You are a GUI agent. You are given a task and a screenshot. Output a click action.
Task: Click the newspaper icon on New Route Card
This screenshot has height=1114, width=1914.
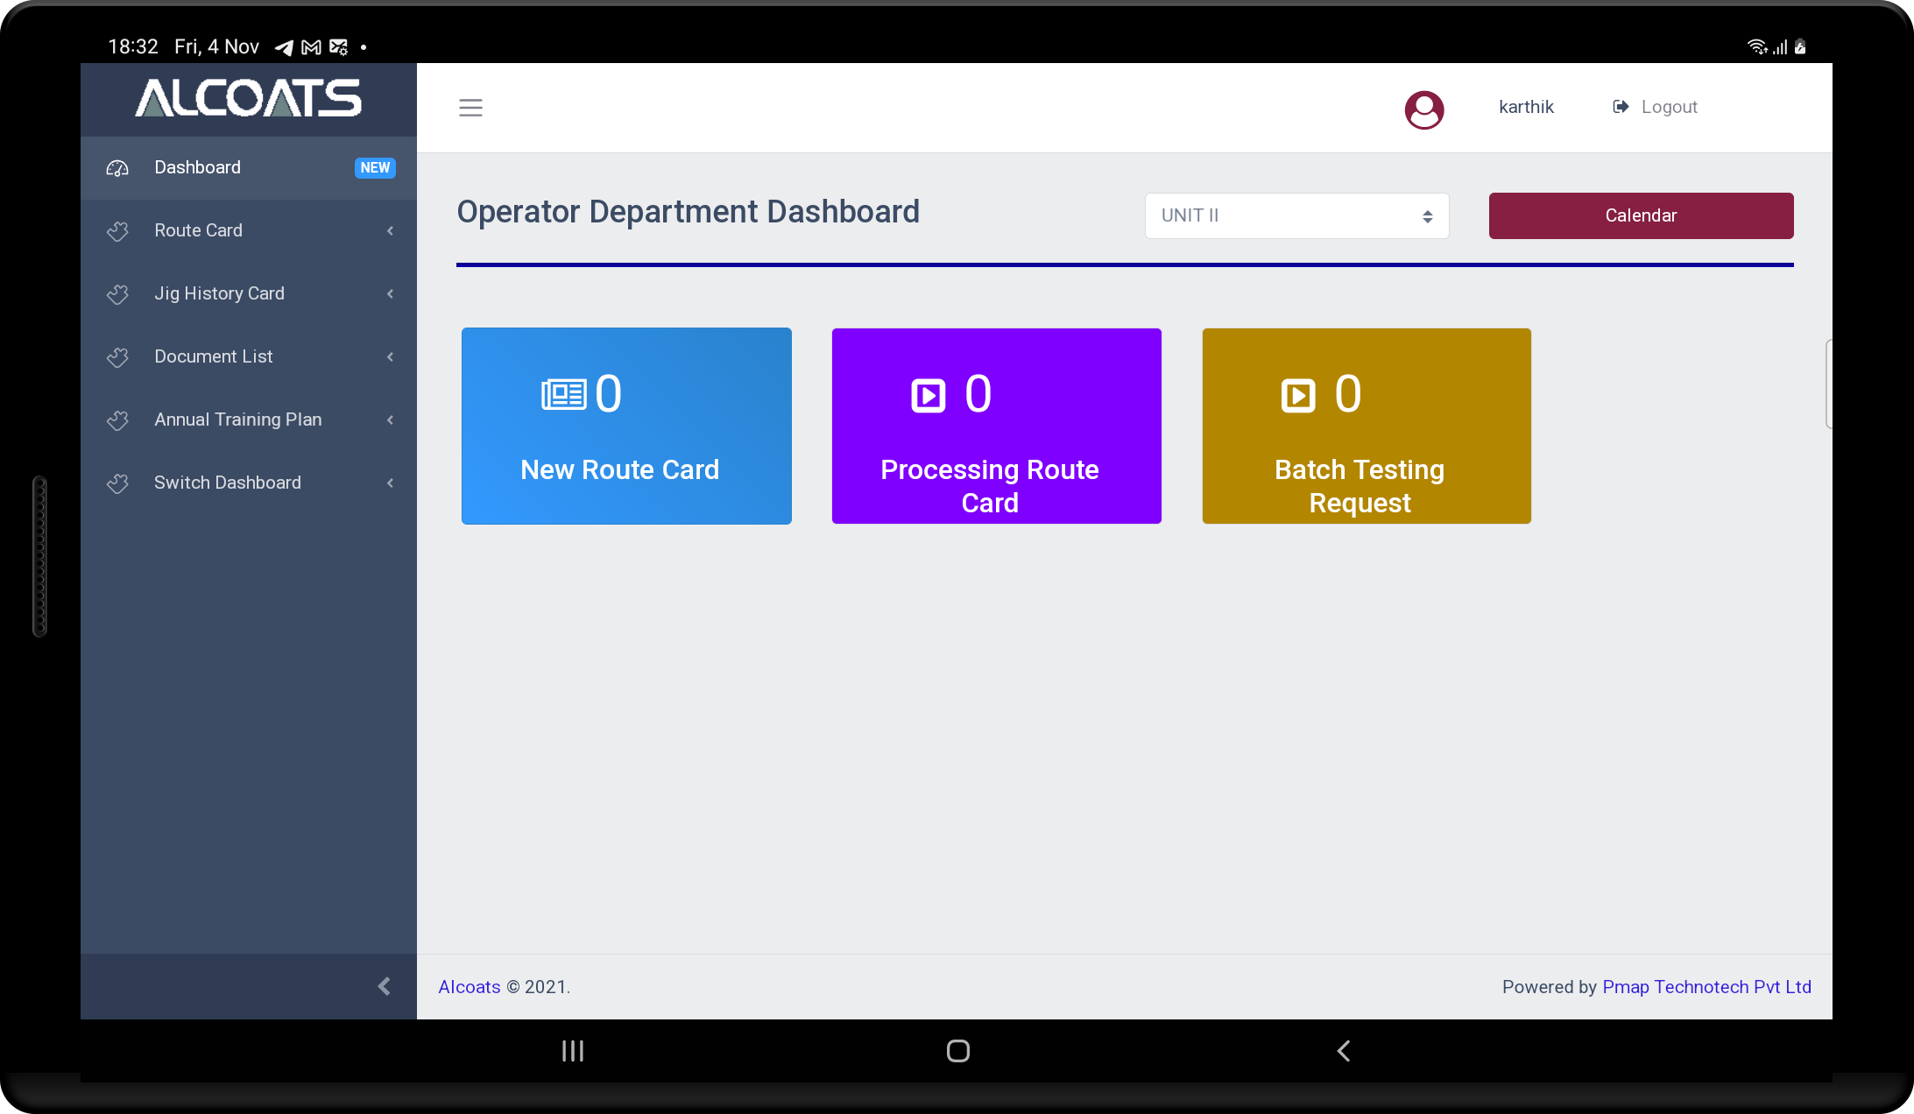click(x=563, y=394)
